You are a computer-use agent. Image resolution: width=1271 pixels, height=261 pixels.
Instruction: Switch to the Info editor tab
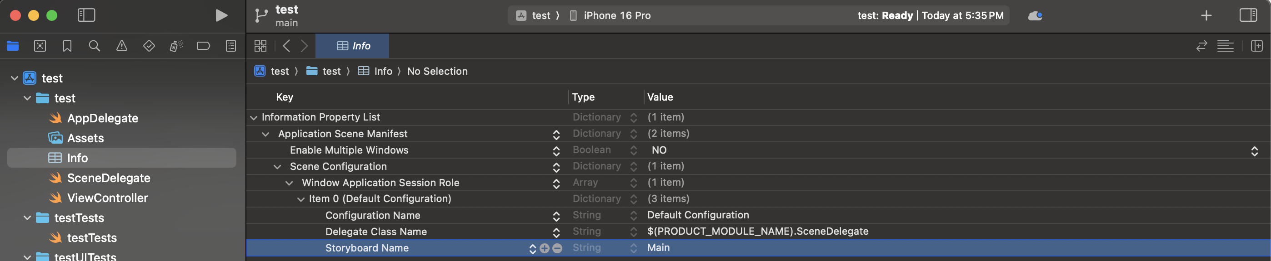click(352, 46)
